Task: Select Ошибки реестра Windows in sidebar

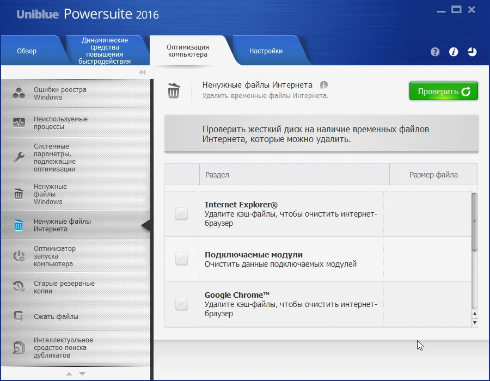Action: (x=76, y=94)
